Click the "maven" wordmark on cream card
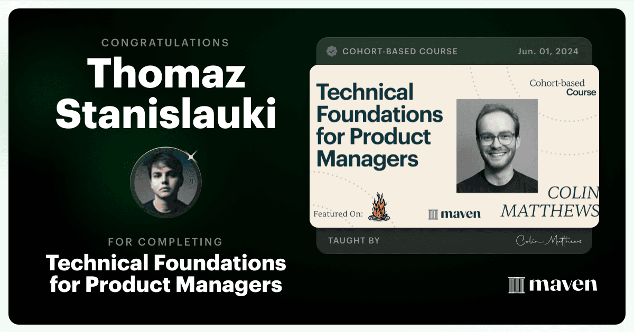 [x=461, y=214]
